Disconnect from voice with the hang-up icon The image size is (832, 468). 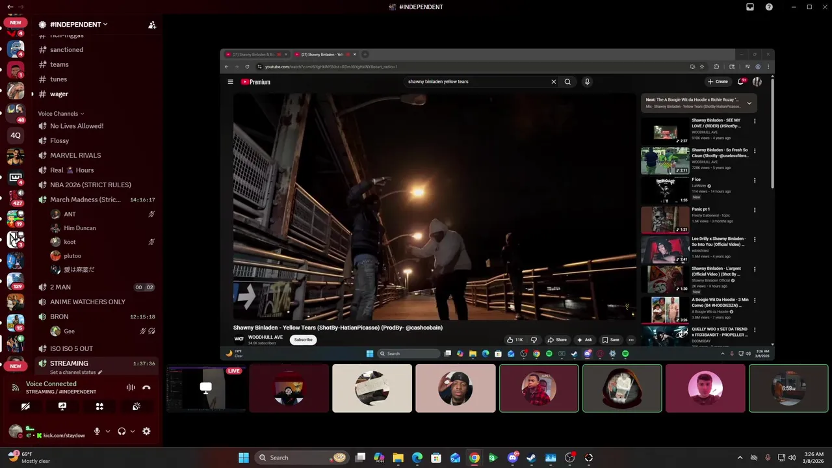(147, 387)
